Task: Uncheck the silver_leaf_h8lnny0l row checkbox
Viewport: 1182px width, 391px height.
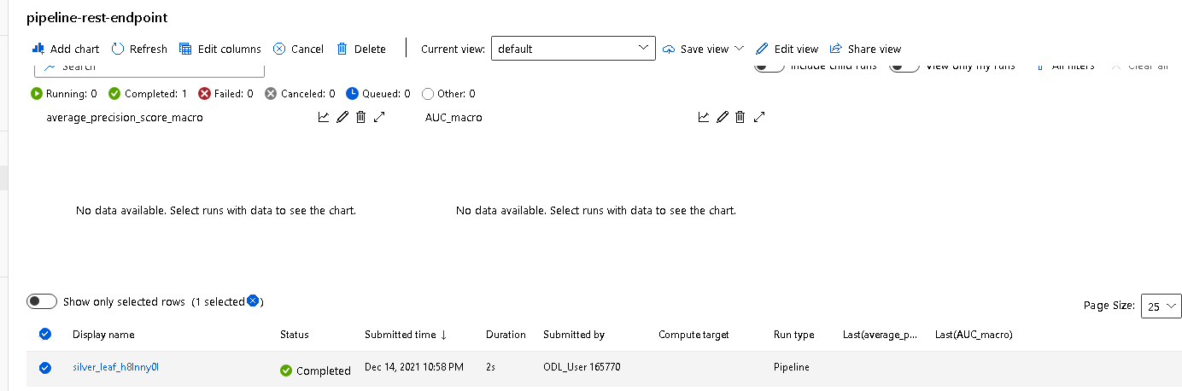Action: pyautogui.click(x=45, y=368)
